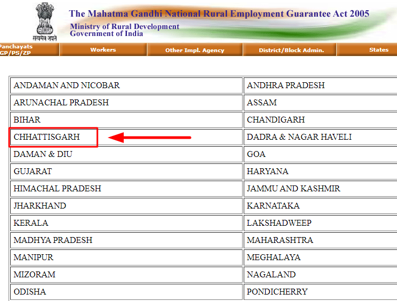Viewport: 397px width, 301px height.
Task: Click the Government of India header text
Action: tap(107, 34)
